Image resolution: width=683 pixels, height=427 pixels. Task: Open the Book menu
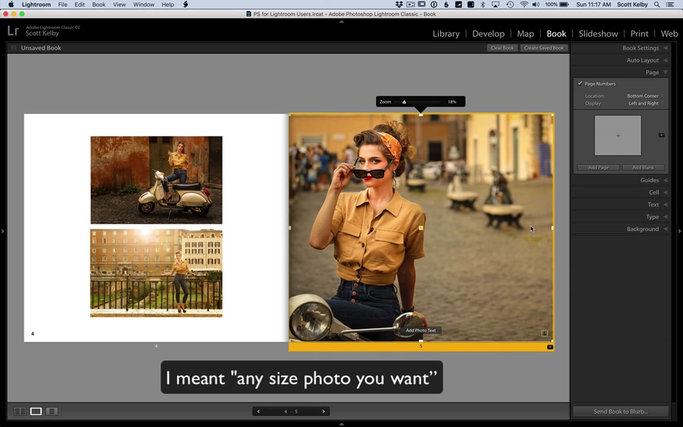coord(99,5)
